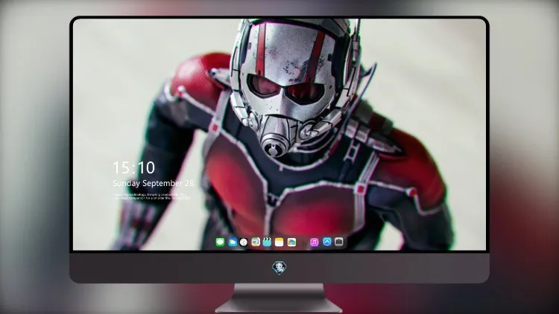
Task: Open the yellow Notes app in the dock
Action: [x=279, y=242]
